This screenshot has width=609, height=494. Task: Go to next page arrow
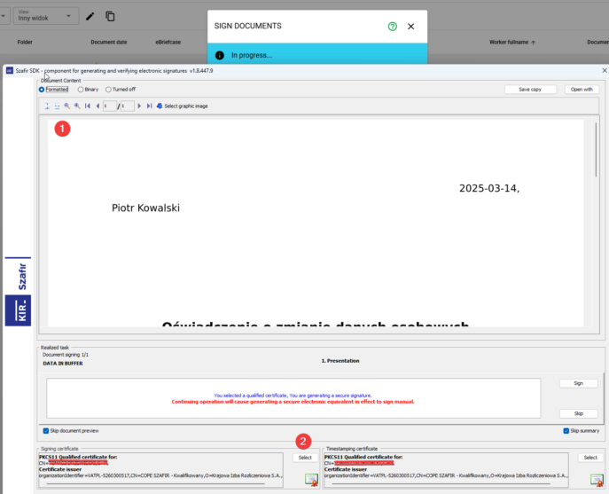[x=139, y=106]
